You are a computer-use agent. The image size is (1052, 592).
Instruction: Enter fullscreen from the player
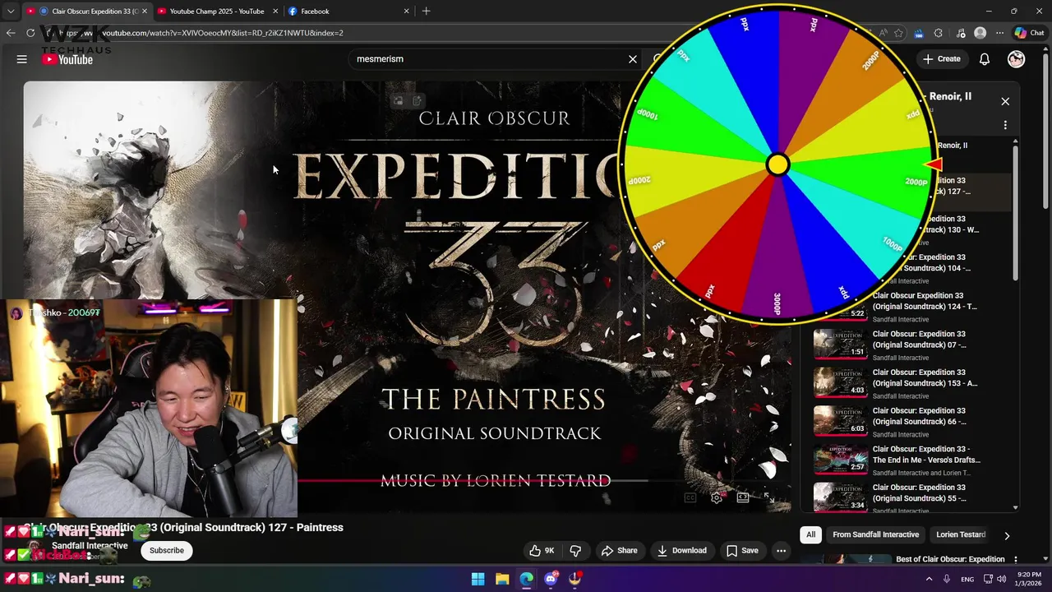(x=768, y=497)
